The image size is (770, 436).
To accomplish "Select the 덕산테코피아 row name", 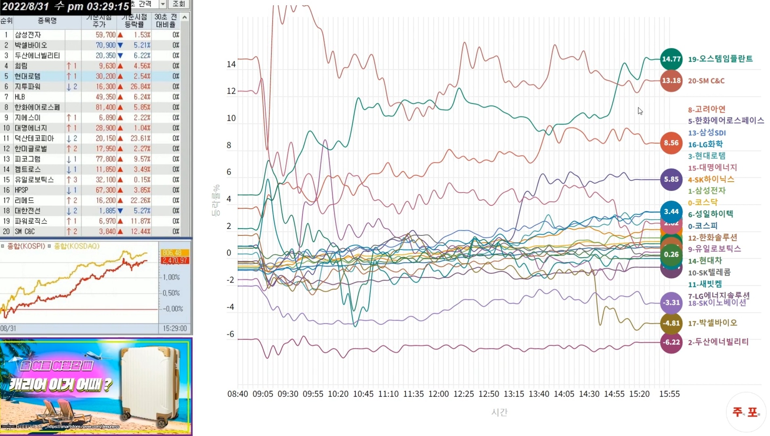I will pos(34,138).
